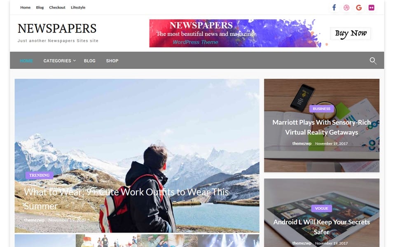393x247 pixels.
Task: Open the search magnifier icon
Action: click(373, 61)
